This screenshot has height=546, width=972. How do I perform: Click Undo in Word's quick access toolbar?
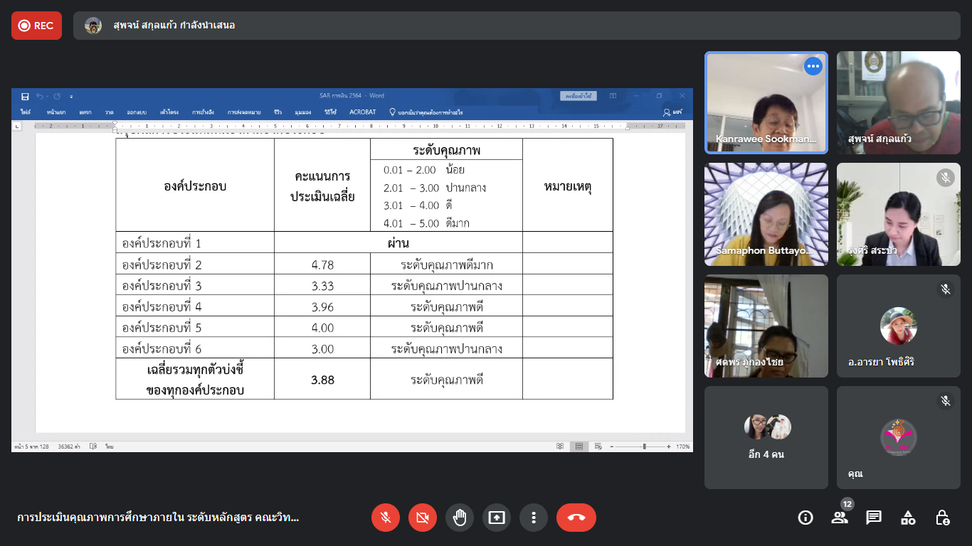pyautogui.click(x=40, y=96)
